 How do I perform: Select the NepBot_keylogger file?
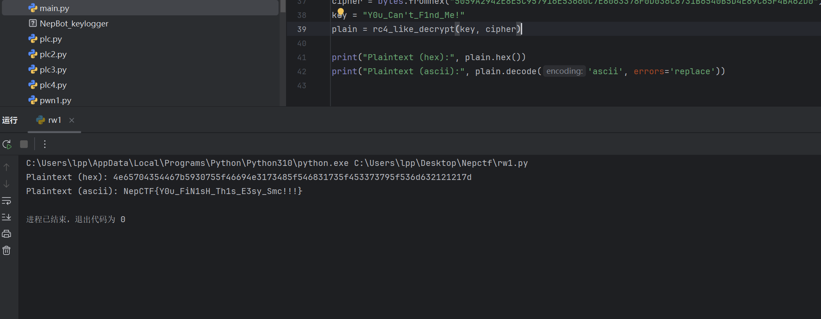click(74, 23)
